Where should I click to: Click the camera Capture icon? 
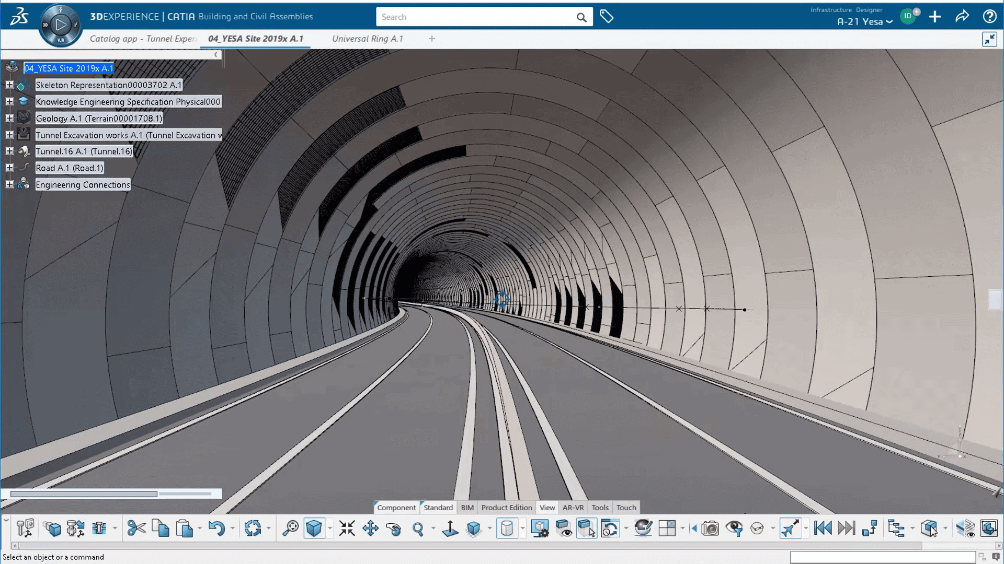tap(710, 528)
